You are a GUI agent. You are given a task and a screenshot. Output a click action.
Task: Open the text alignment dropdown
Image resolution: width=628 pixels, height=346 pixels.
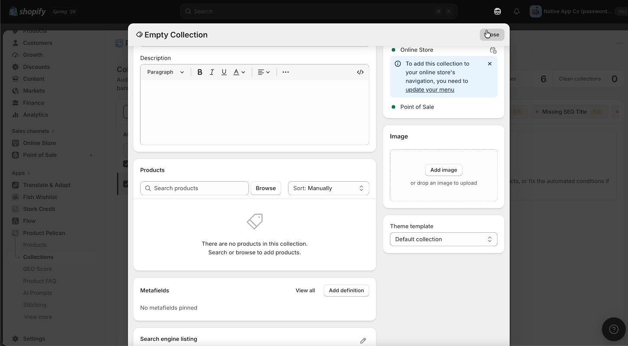pos(264,72)
